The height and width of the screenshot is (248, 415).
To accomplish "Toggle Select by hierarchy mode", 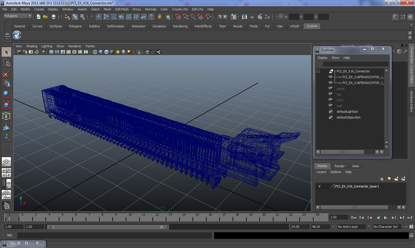I will [x=67, y=17].
